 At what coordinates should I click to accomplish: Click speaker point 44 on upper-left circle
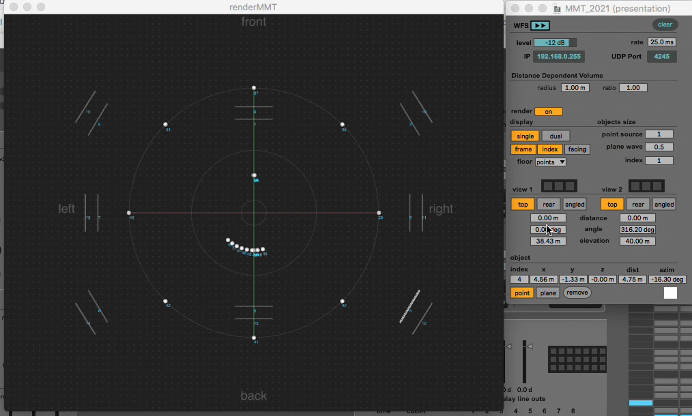pyautogui.click(x=165, y=124)
